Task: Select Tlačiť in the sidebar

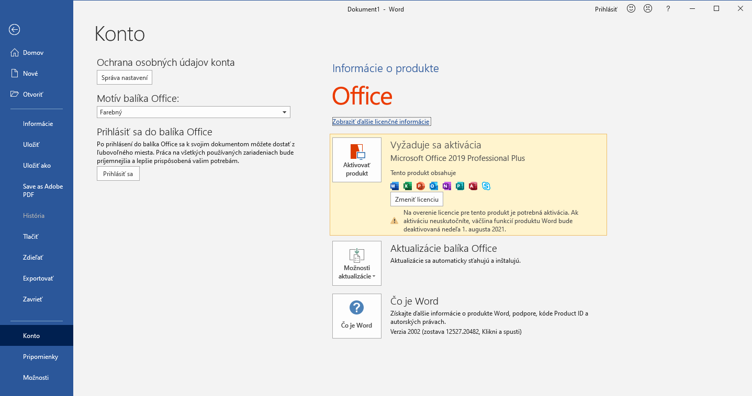Action: [x=37, y=237]
